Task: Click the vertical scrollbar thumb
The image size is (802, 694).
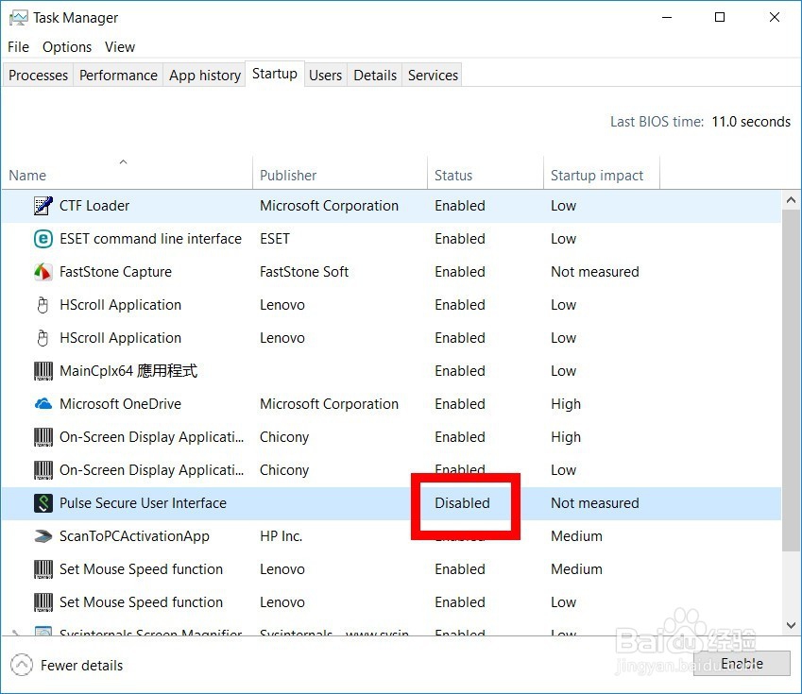Action: click(x=791, y=380)
